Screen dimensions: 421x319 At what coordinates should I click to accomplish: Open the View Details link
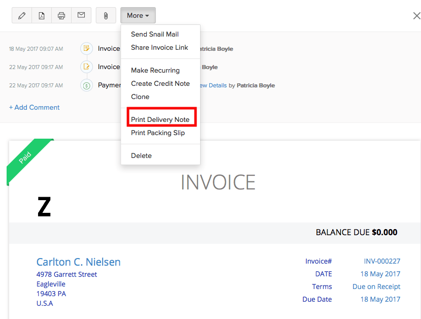click(x=212, y=85)
